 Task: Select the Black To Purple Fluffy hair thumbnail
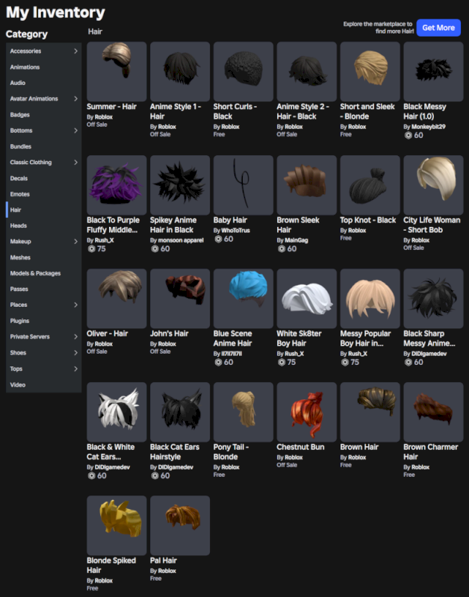117,185
